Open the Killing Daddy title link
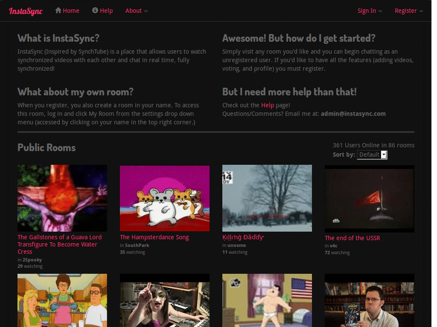 coord(243,237)
